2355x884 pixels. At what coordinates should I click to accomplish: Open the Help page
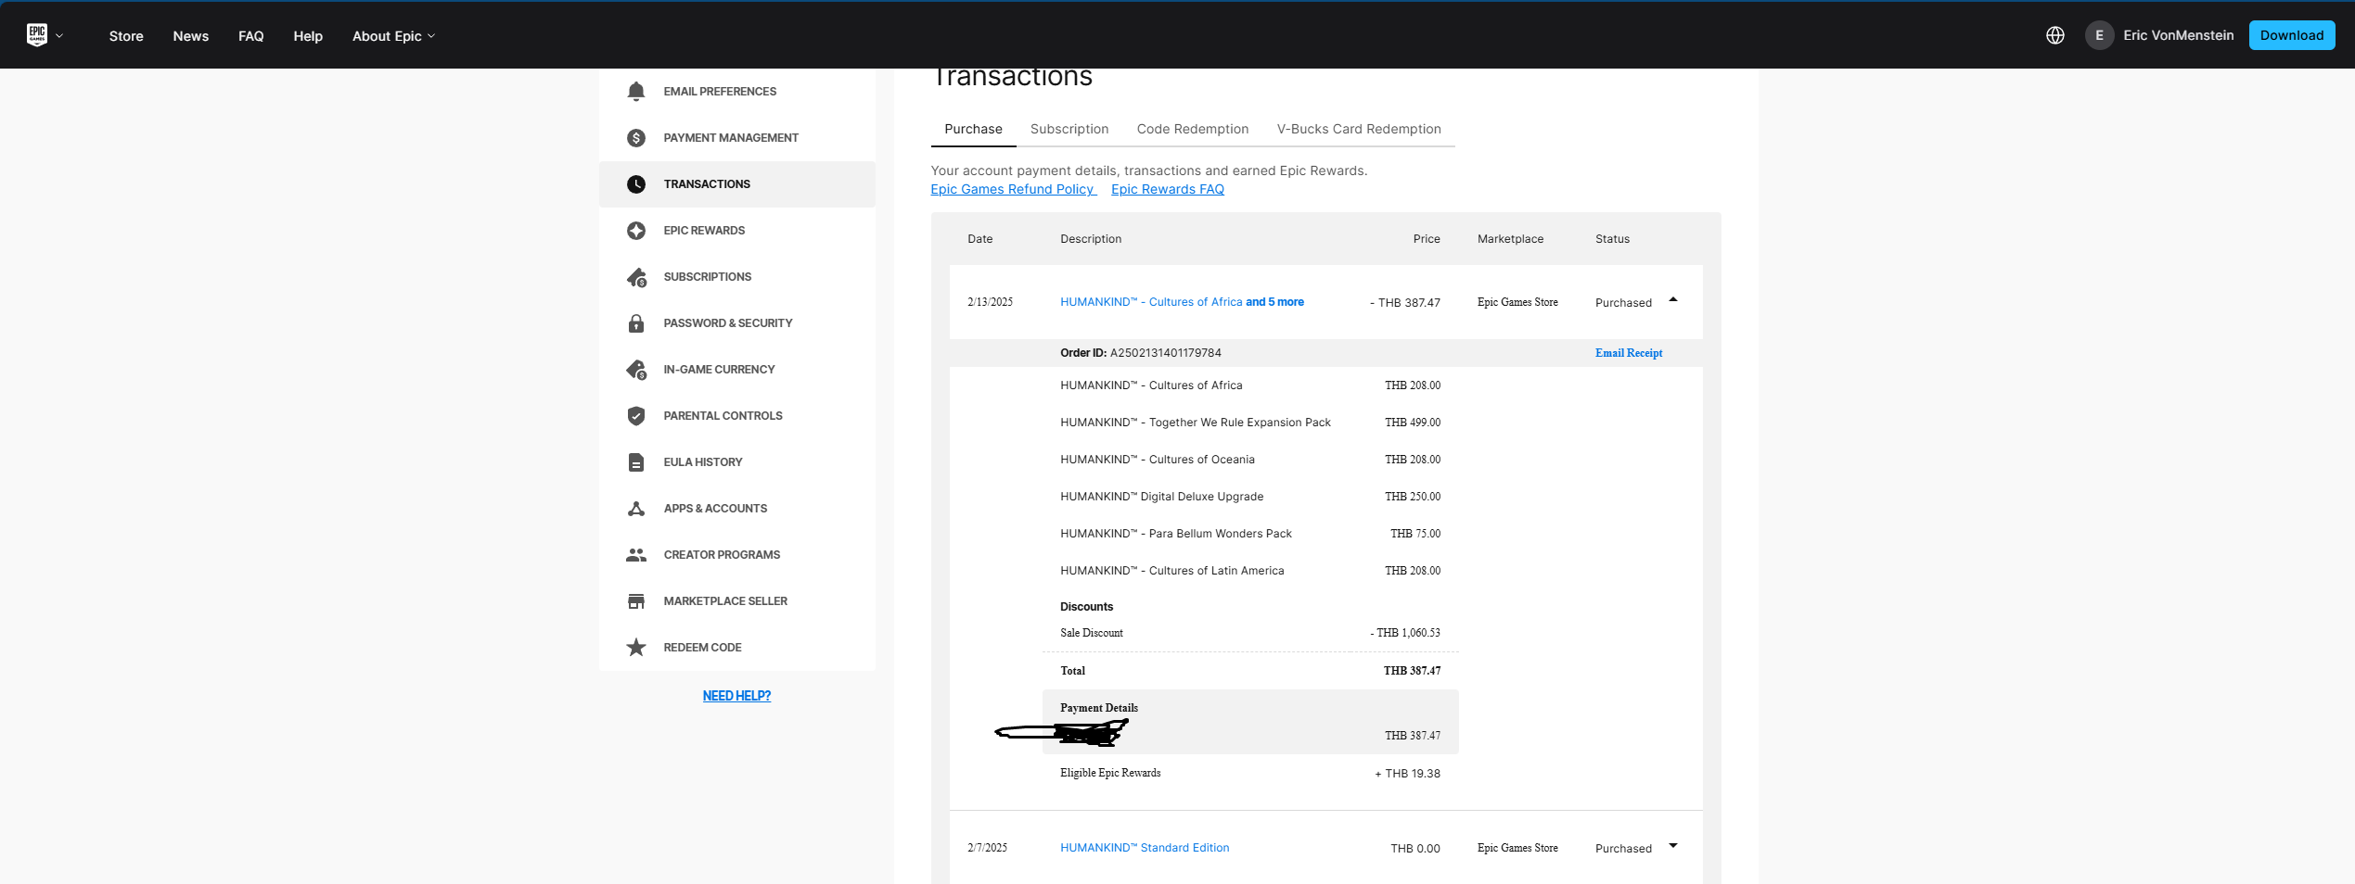point(308,36)
